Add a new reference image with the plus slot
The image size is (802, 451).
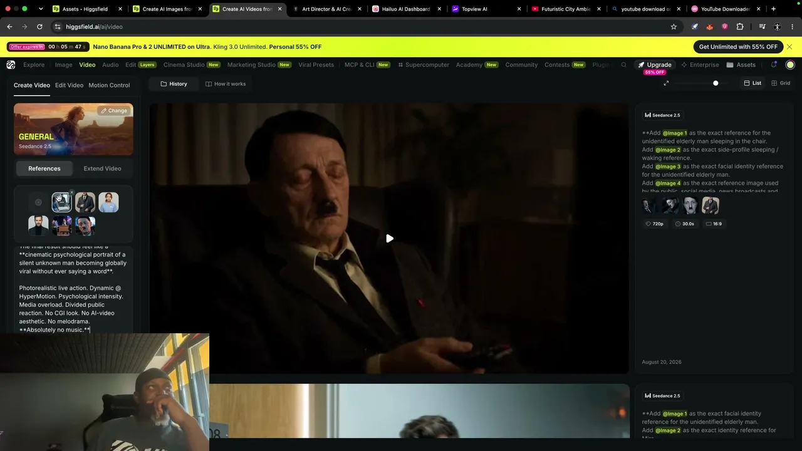pyautogui.click(x=38, y=202)
